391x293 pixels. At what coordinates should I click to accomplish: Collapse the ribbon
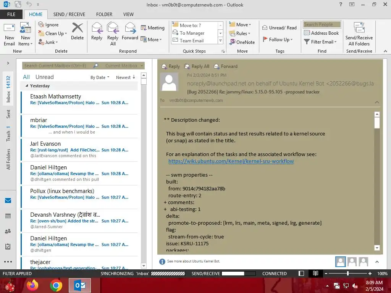(x=385, y=51)
